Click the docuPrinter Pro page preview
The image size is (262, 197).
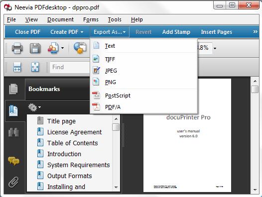point(187,135)
